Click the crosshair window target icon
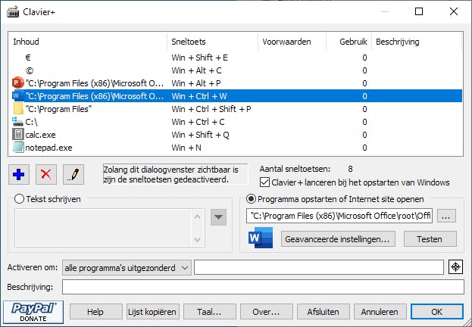The height and width of the screenshot is (327, 472). (x=455, y=267)
